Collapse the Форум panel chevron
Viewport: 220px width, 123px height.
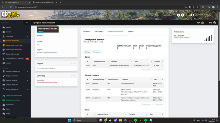coord(72,64)
